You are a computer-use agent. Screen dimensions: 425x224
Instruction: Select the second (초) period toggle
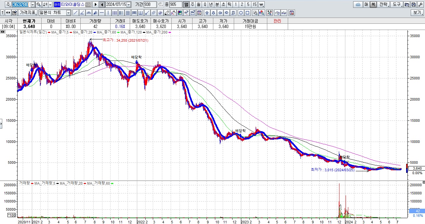[223, 5]
